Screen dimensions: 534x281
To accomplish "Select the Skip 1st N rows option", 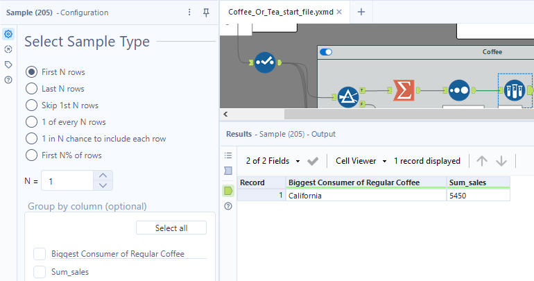I will pos(31,105).
